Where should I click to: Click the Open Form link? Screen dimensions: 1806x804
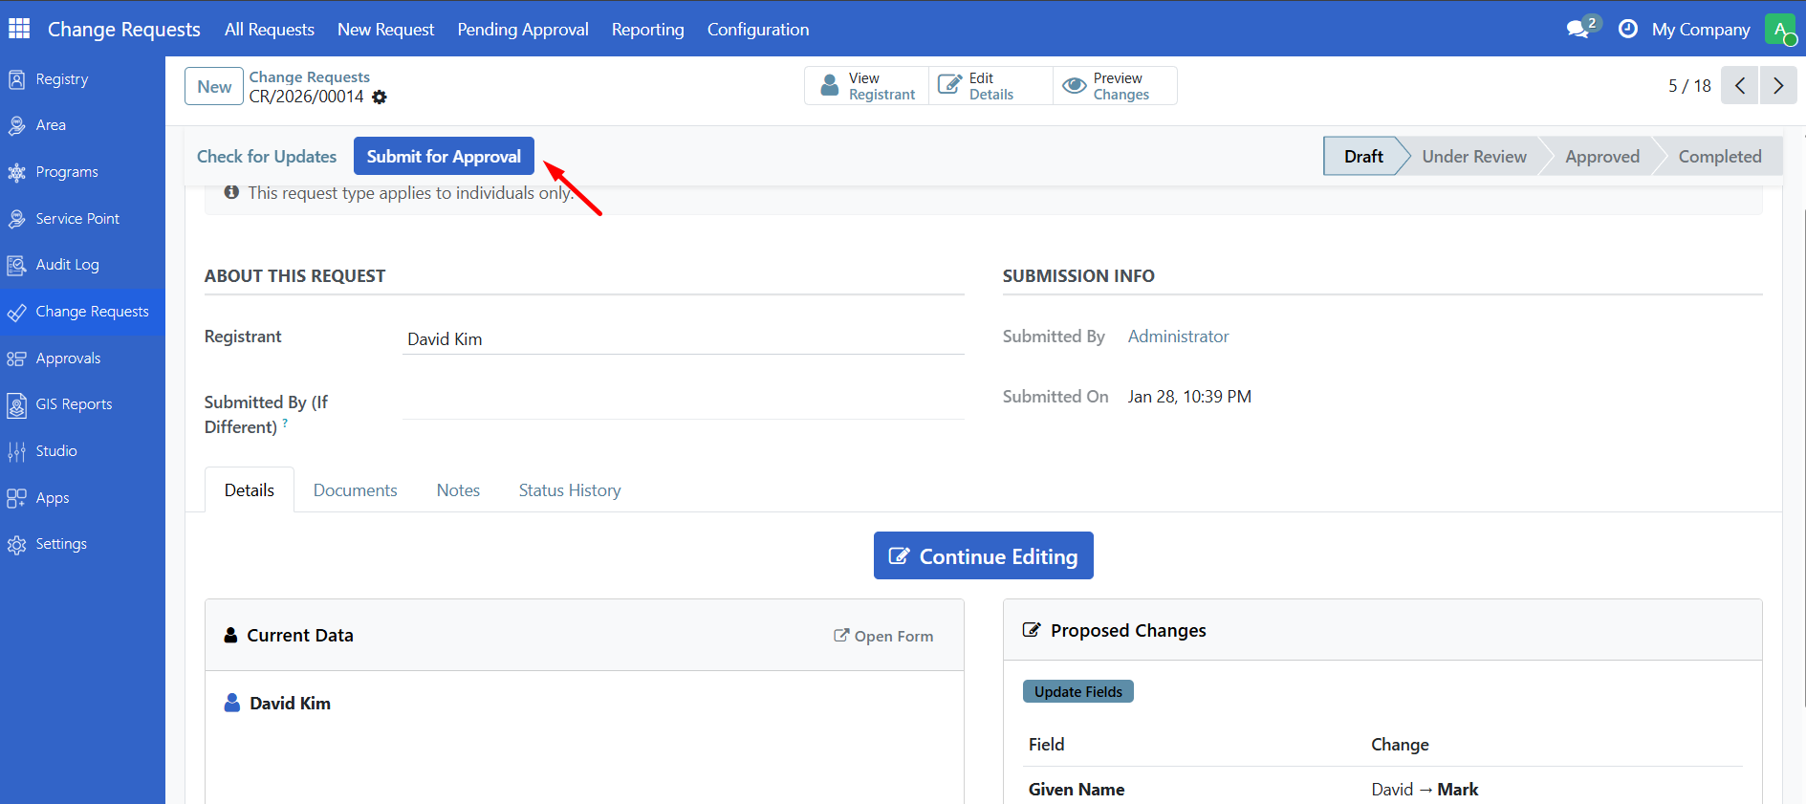tap(883, 637)
